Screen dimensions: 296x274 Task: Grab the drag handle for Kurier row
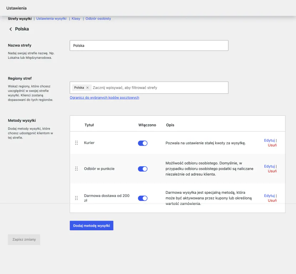[76, 143]
